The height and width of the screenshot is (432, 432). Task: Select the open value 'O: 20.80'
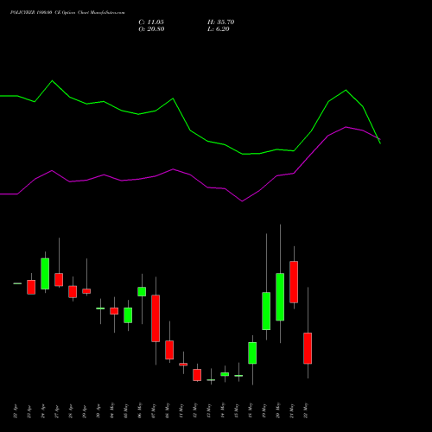(151, 29)
